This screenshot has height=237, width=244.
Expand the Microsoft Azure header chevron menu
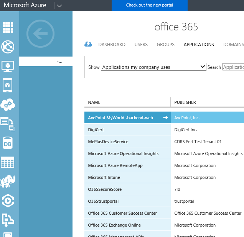(x=59, y=5)
